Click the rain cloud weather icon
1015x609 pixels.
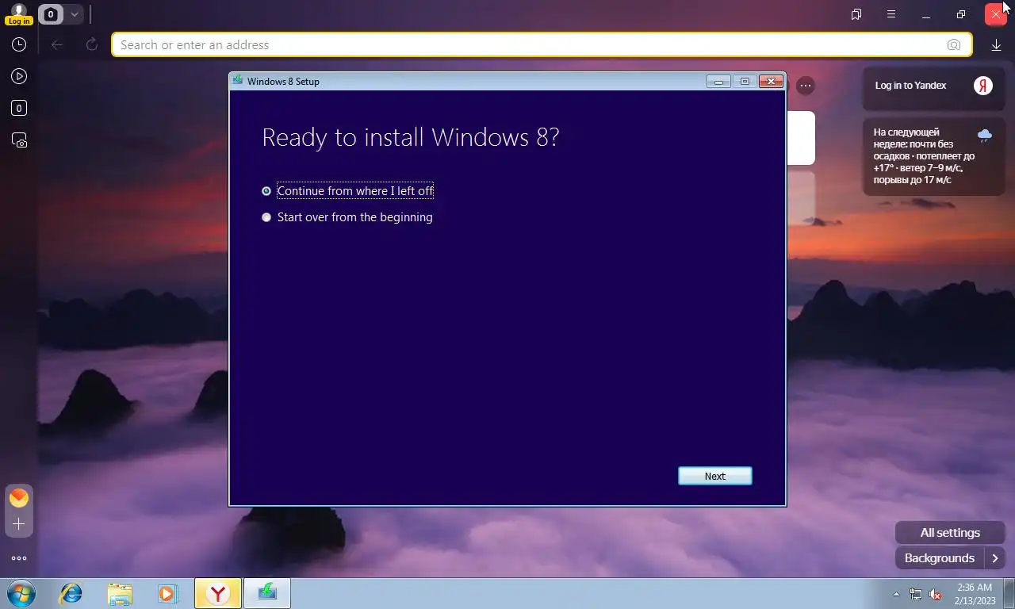point(984,136)
